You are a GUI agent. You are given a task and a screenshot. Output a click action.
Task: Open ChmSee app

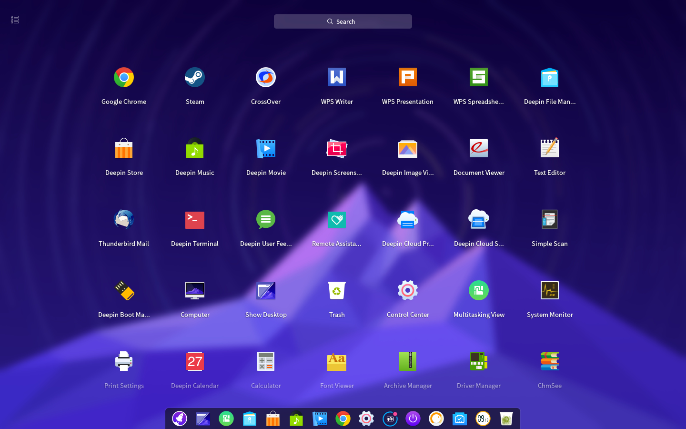click(550, 361)
